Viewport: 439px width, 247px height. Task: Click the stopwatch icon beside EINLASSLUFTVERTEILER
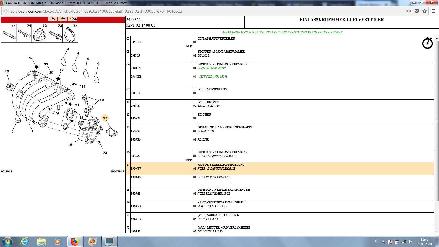[427, 43]
